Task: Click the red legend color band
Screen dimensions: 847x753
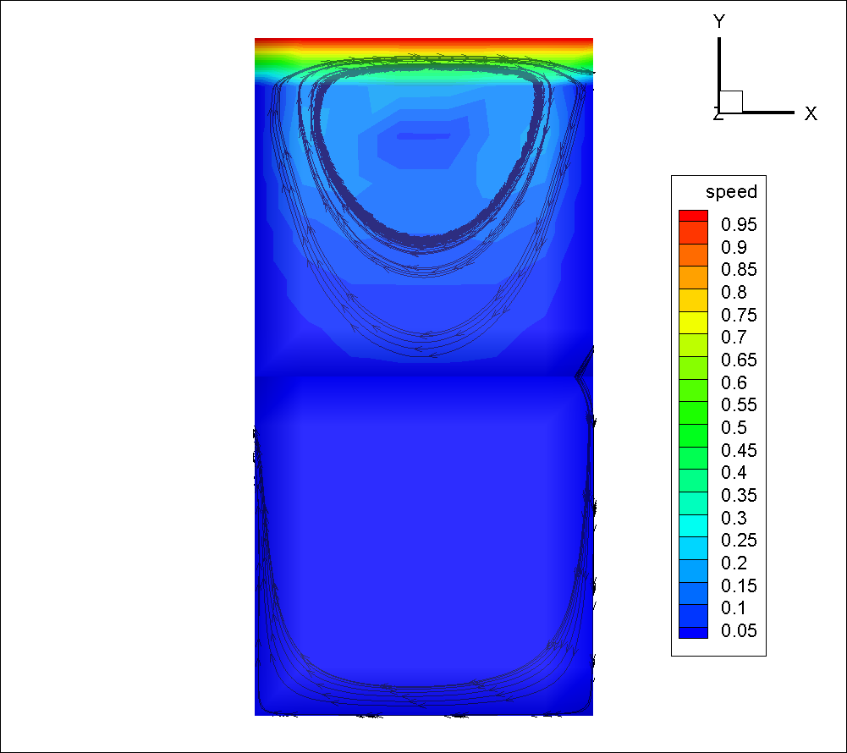Action: coord(693,216)
